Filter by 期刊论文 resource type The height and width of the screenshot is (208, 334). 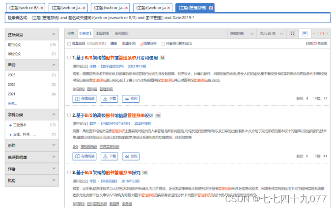pyautogui.click(x=14, y=45)
